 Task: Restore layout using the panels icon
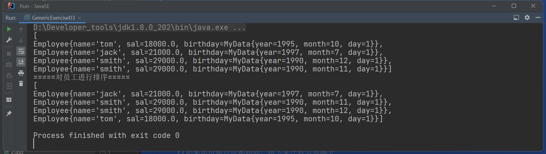coord(9,100)
